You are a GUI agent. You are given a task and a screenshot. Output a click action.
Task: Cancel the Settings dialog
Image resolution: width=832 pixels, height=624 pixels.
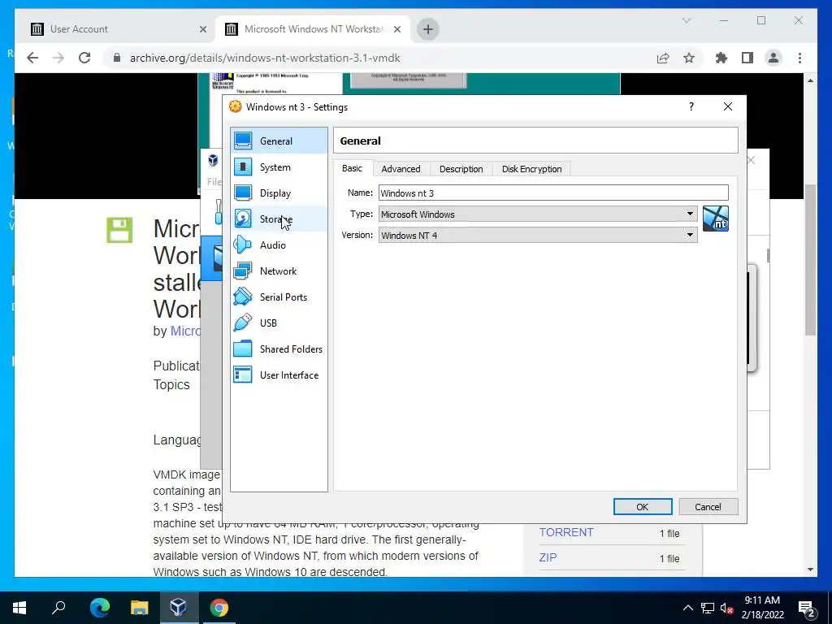point(708,507)
